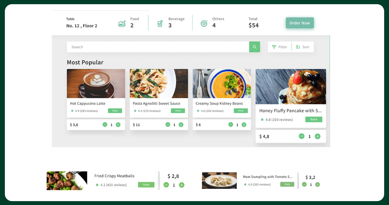Open the Sort options
Image resolution: width=389 pixels, height=205 pixels.
click(303, 47)
